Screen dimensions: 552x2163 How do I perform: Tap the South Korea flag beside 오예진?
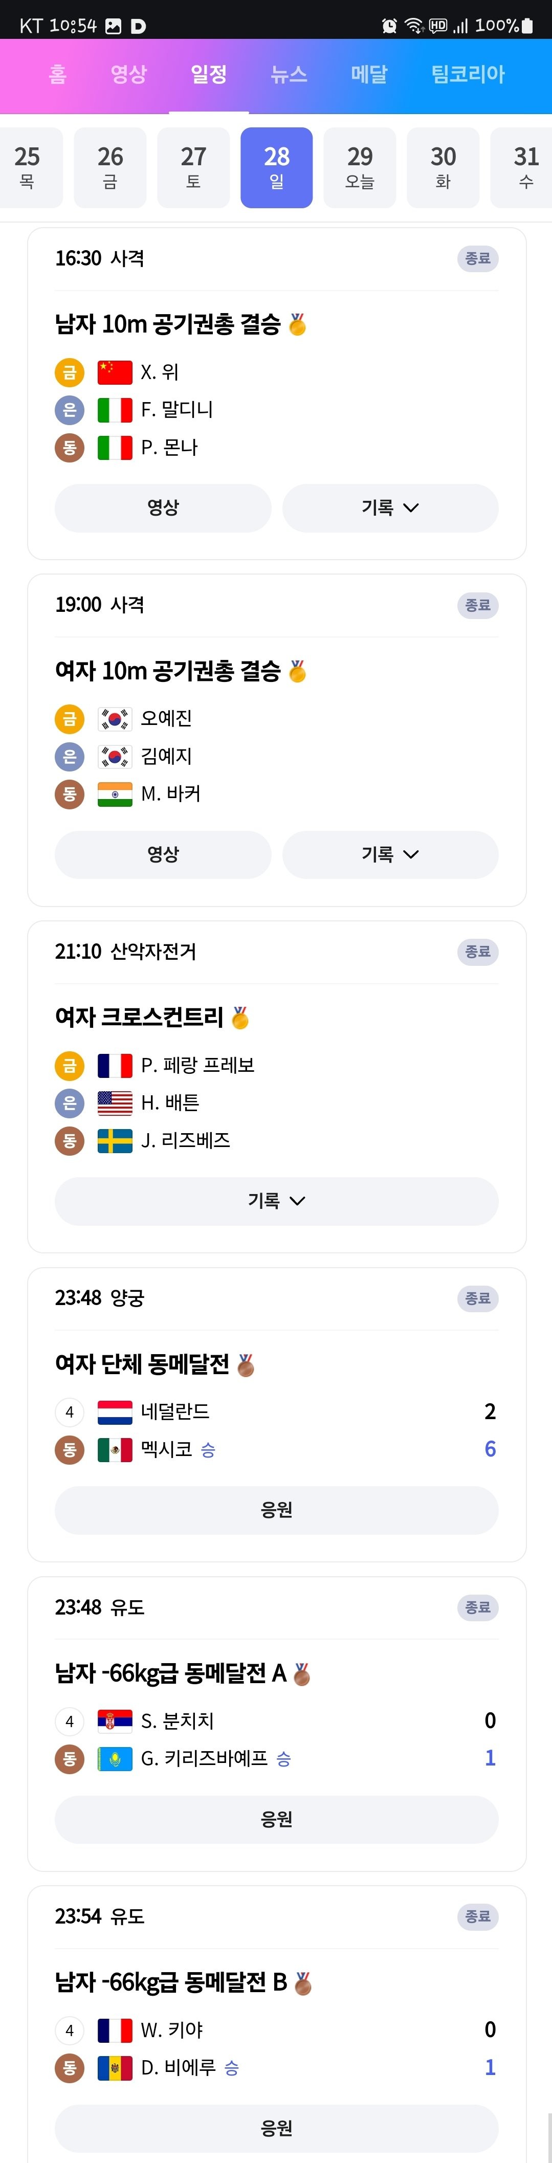[x=115, y=719]
